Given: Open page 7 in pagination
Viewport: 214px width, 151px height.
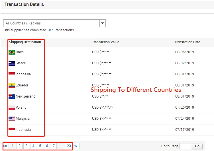Looking at the screenshot, I should (x=54, y=146).
